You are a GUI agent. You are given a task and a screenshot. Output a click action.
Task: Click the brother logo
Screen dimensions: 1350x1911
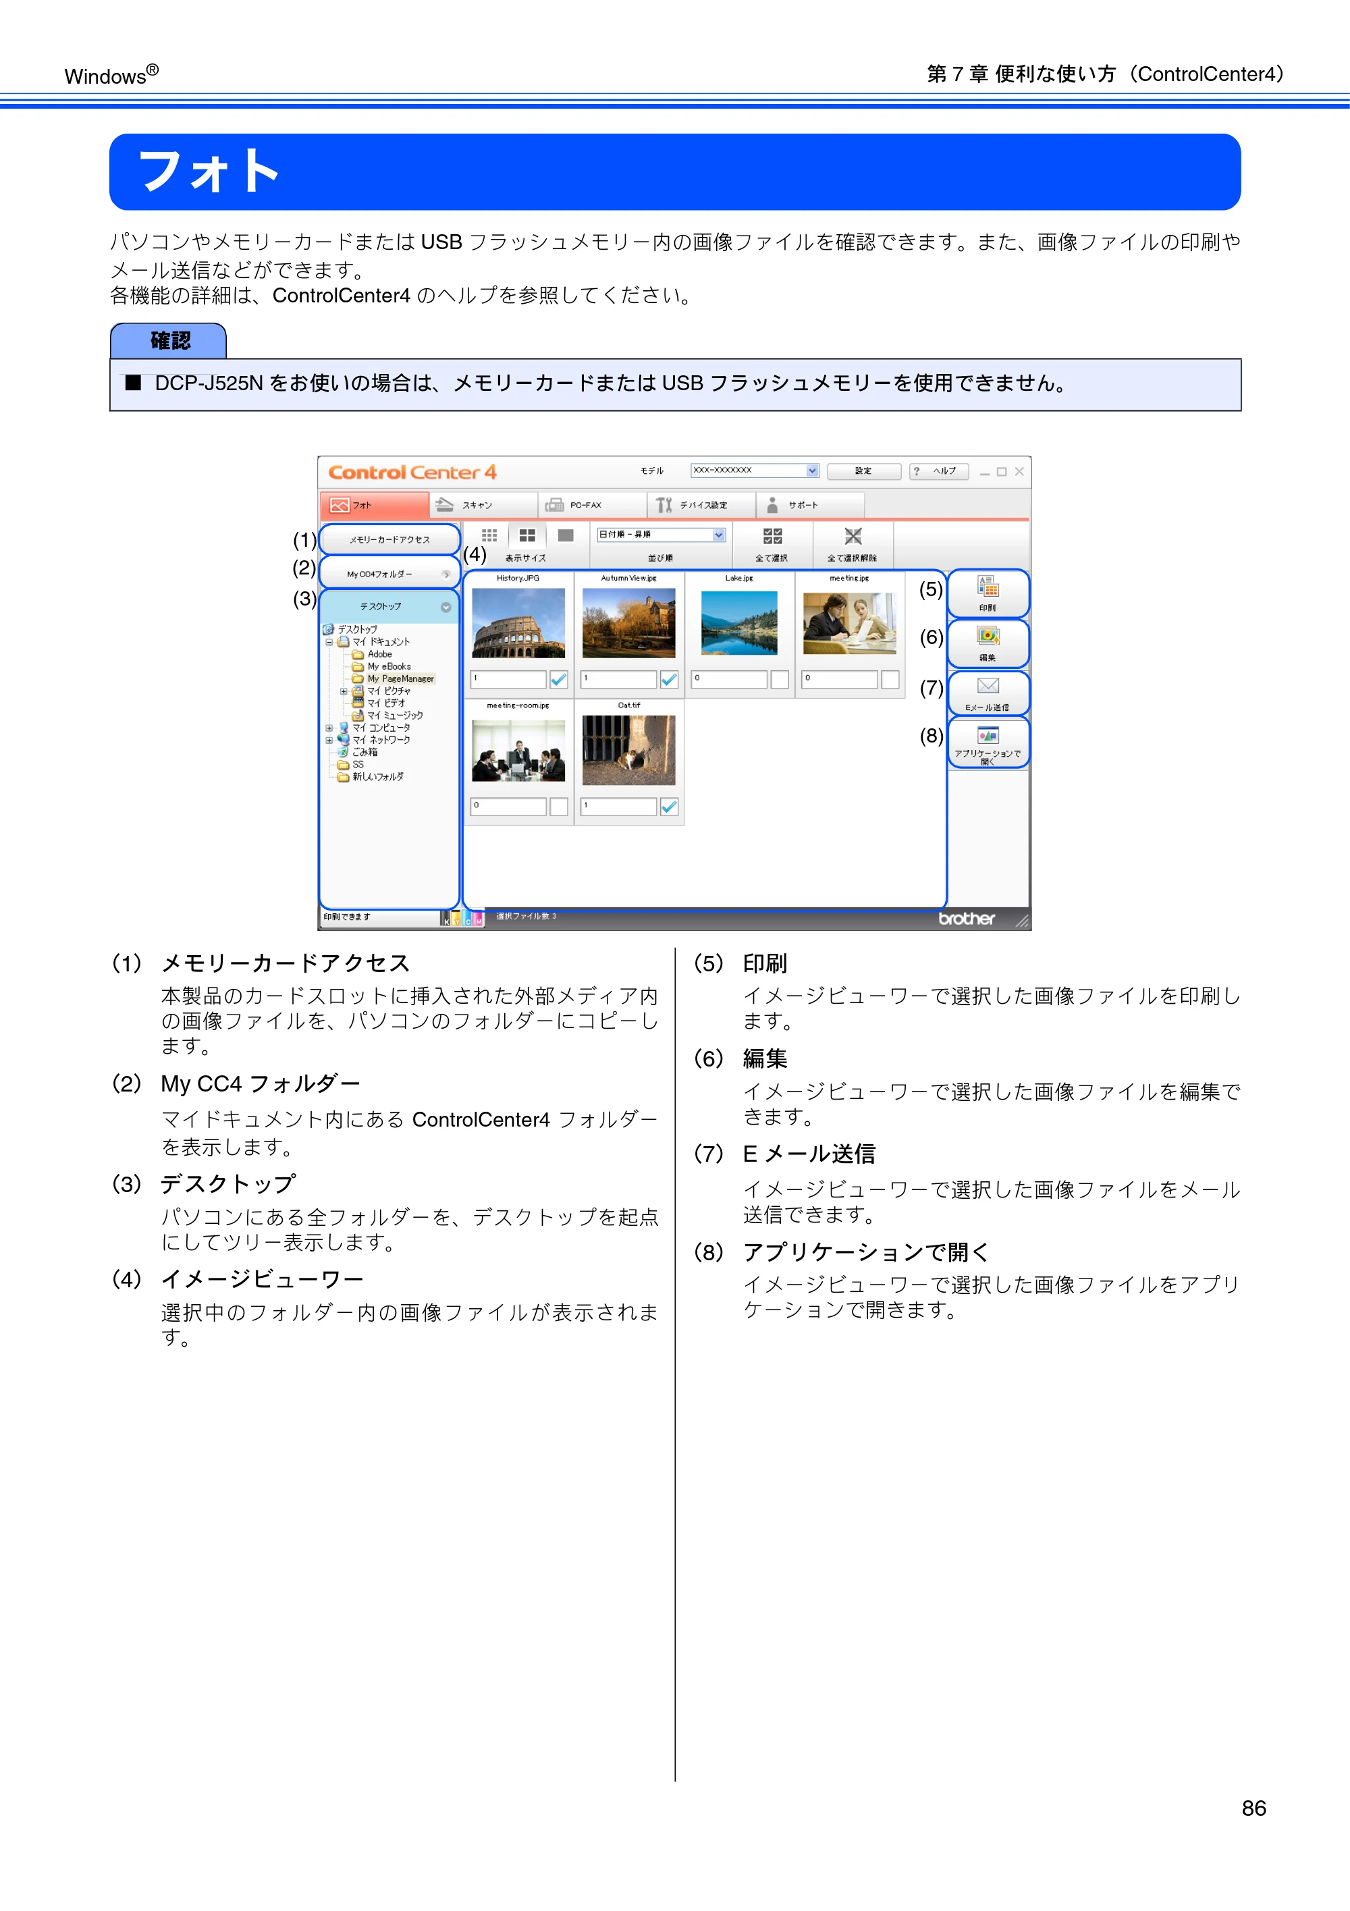[967, 918]
